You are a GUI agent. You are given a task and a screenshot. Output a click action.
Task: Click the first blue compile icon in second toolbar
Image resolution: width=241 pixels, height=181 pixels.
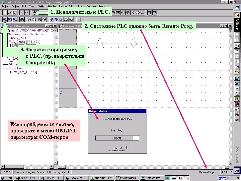pyautogui.click(x=5, y=19)
